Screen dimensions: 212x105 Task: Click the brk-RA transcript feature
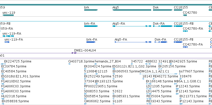[91, 26]
